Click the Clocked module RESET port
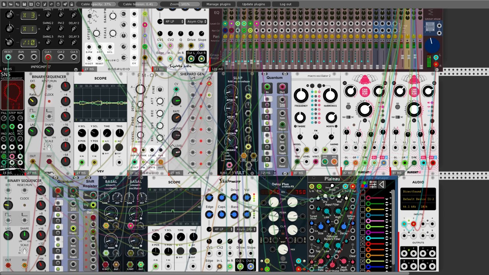 click(8, 57)
